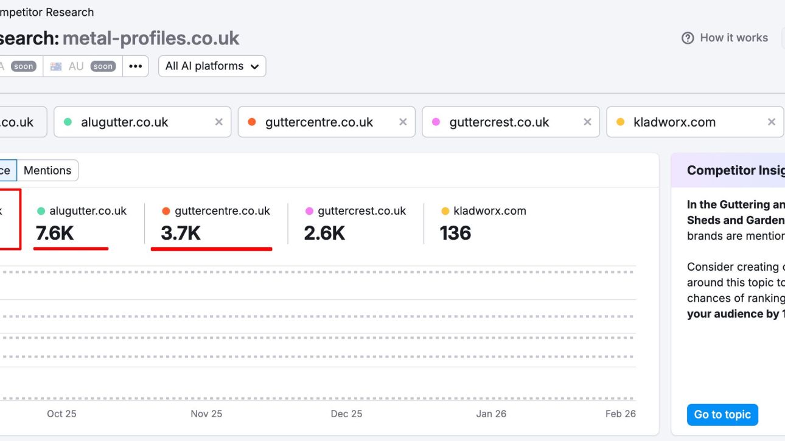Open the All AI platforms dropdown
The width and height of the screenshot is (785, 441).
tap(212, 66)
